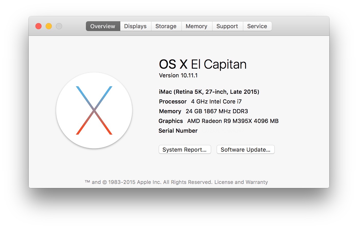Image resolution: width=358 pixels, height=229 pixels.
Task: Close the About This Mac window
Action: (38, 26)
